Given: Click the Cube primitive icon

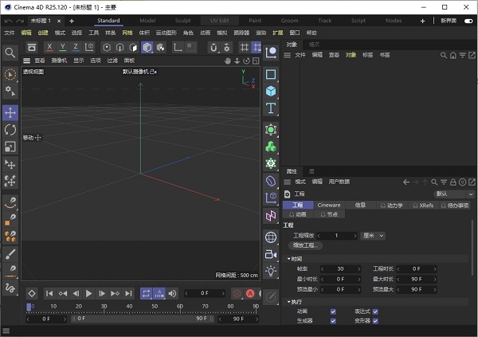Looking at the screenshot, I should pyautogui.click(x=271, y=91).
